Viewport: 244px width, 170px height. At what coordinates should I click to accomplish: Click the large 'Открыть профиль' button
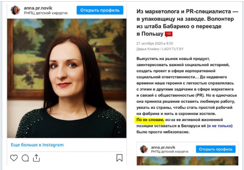point(100,10)
